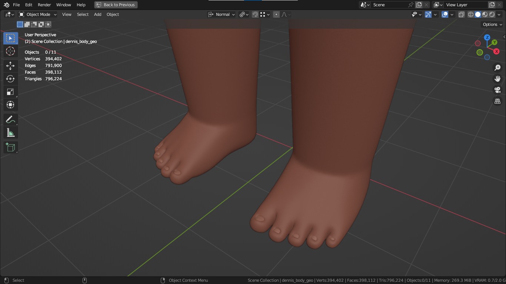Open the Object Mode dropdown

point(37,14)
